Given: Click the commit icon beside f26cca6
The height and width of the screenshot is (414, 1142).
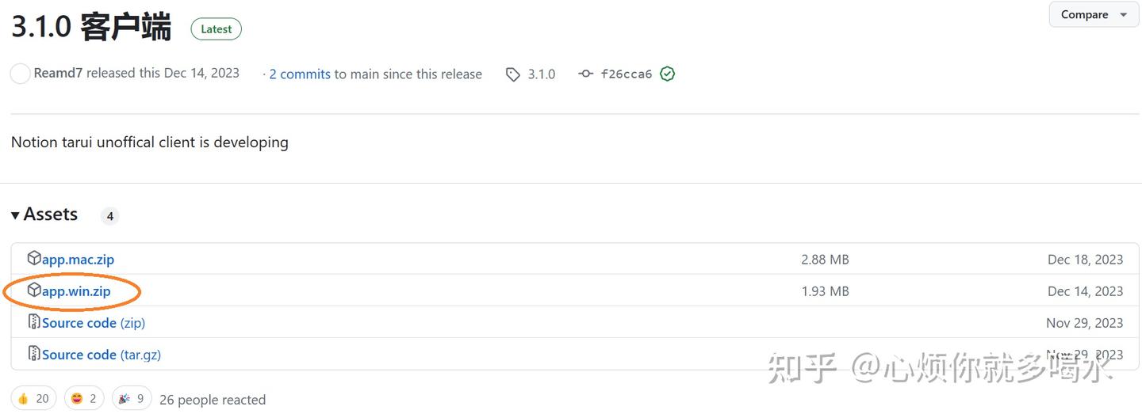Looking at the screenshot, I should click(585, 74).
